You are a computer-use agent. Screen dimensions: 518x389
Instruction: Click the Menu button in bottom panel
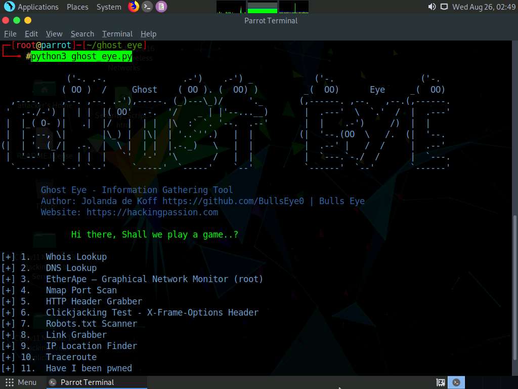[21, 382]
